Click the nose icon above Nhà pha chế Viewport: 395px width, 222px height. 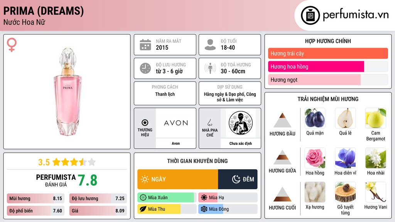[x=209, y=123]
